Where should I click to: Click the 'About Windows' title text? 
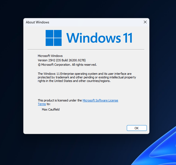[37, 22]
